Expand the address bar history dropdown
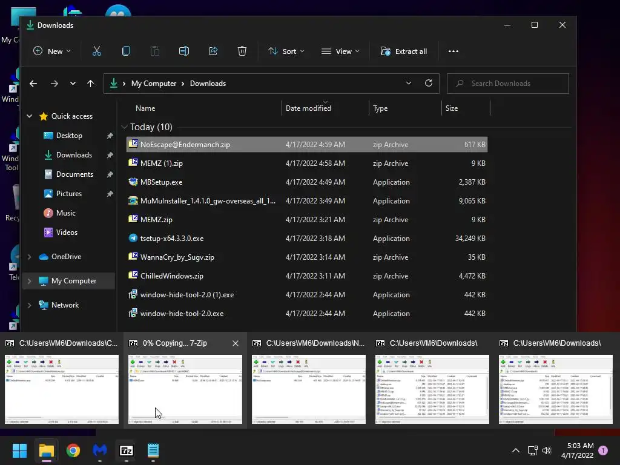Viewport: 620px width, 465px height. [409, 83]
